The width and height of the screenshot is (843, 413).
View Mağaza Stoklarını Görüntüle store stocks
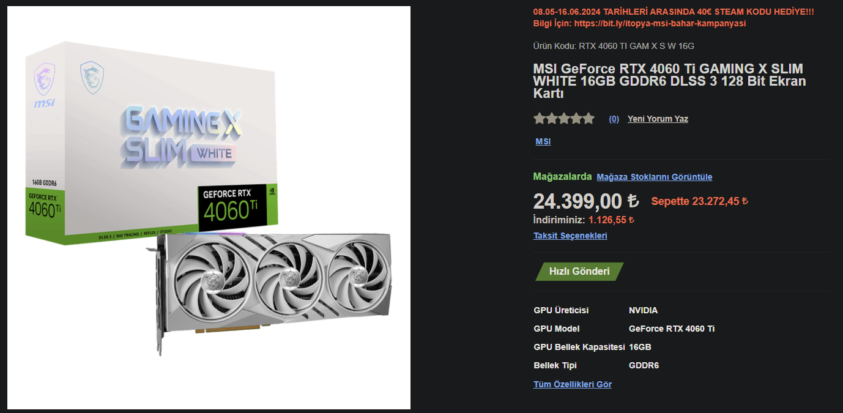pyautogui.click(x=655, y=177)
